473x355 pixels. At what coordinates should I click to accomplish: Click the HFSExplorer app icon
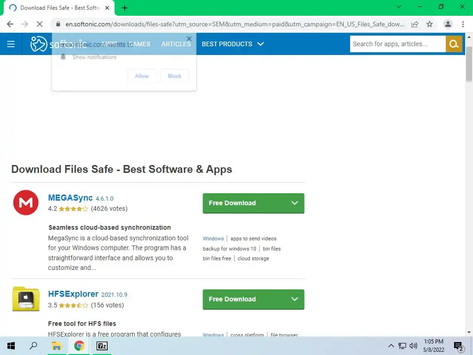pyautogui.click(x=26, y=299)
